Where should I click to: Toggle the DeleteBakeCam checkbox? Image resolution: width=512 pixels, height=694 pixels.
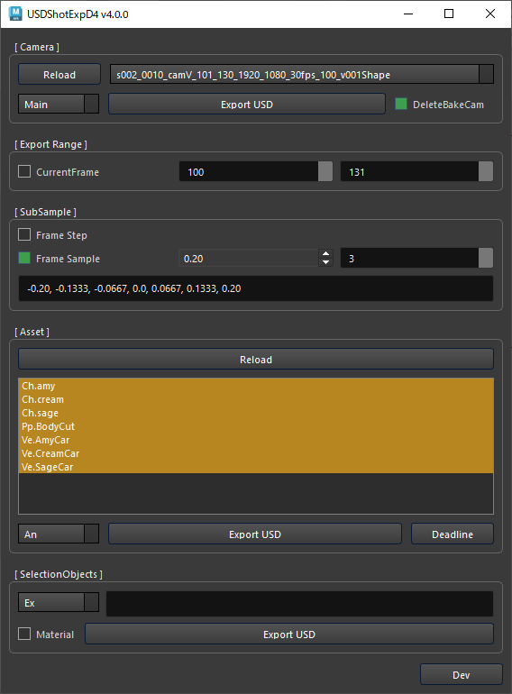[401, 104]
